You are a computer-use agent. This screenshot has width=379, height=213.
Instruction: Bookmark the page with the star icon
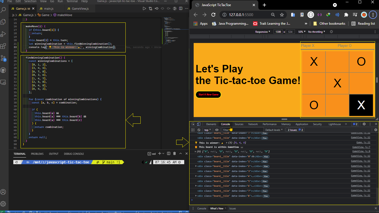point(282,15)
